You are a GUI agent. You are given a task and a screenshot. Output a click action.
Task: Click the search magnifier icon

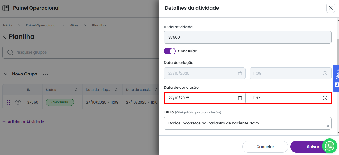(10, 52)
